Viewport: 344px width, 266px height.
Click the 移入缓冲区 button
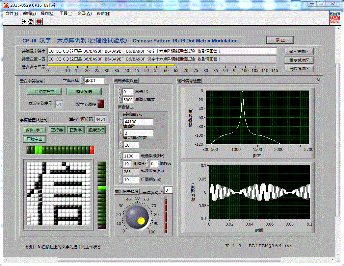point(299,52)
